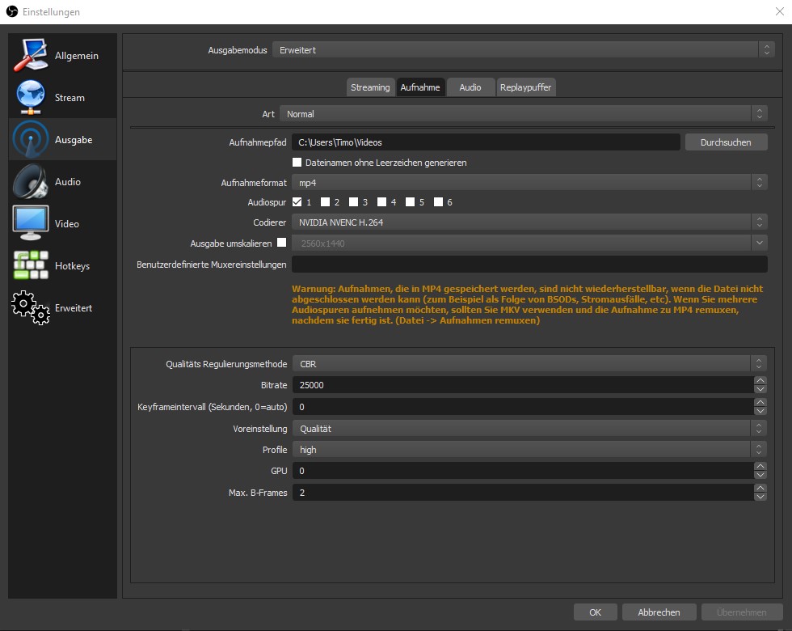Screen dimensions: 792x631
Task: Enable Audiospur 3
Action: [354, 201]
